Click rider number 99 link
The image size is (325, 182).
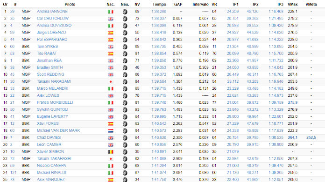point(12,33)
